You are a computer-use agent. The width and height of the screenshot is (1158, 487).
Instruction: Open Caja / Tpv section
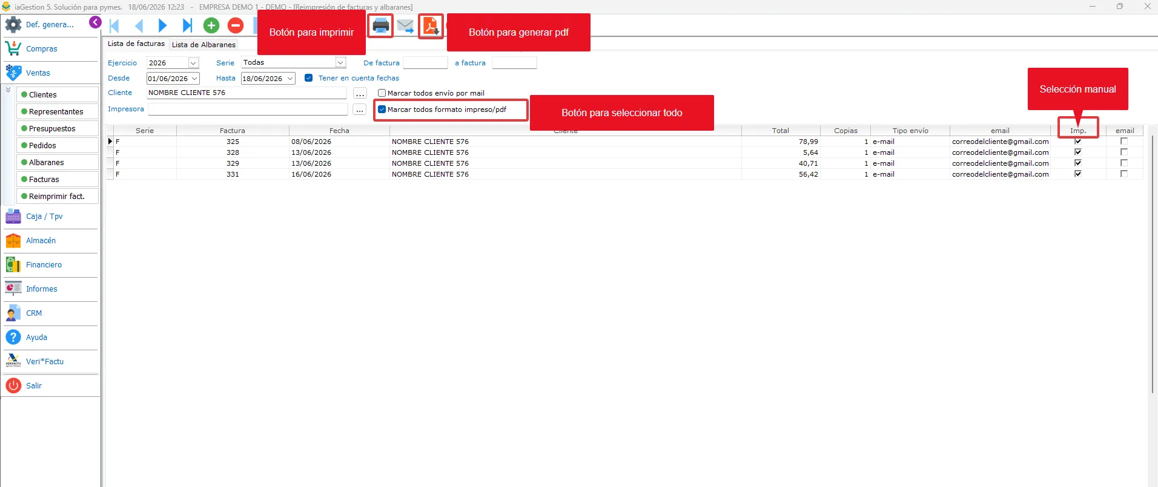coord(44,216)
